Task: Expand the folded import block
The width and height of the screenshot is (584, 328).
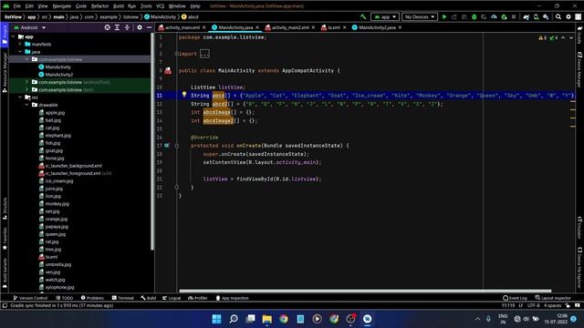Action: [204, 54]
